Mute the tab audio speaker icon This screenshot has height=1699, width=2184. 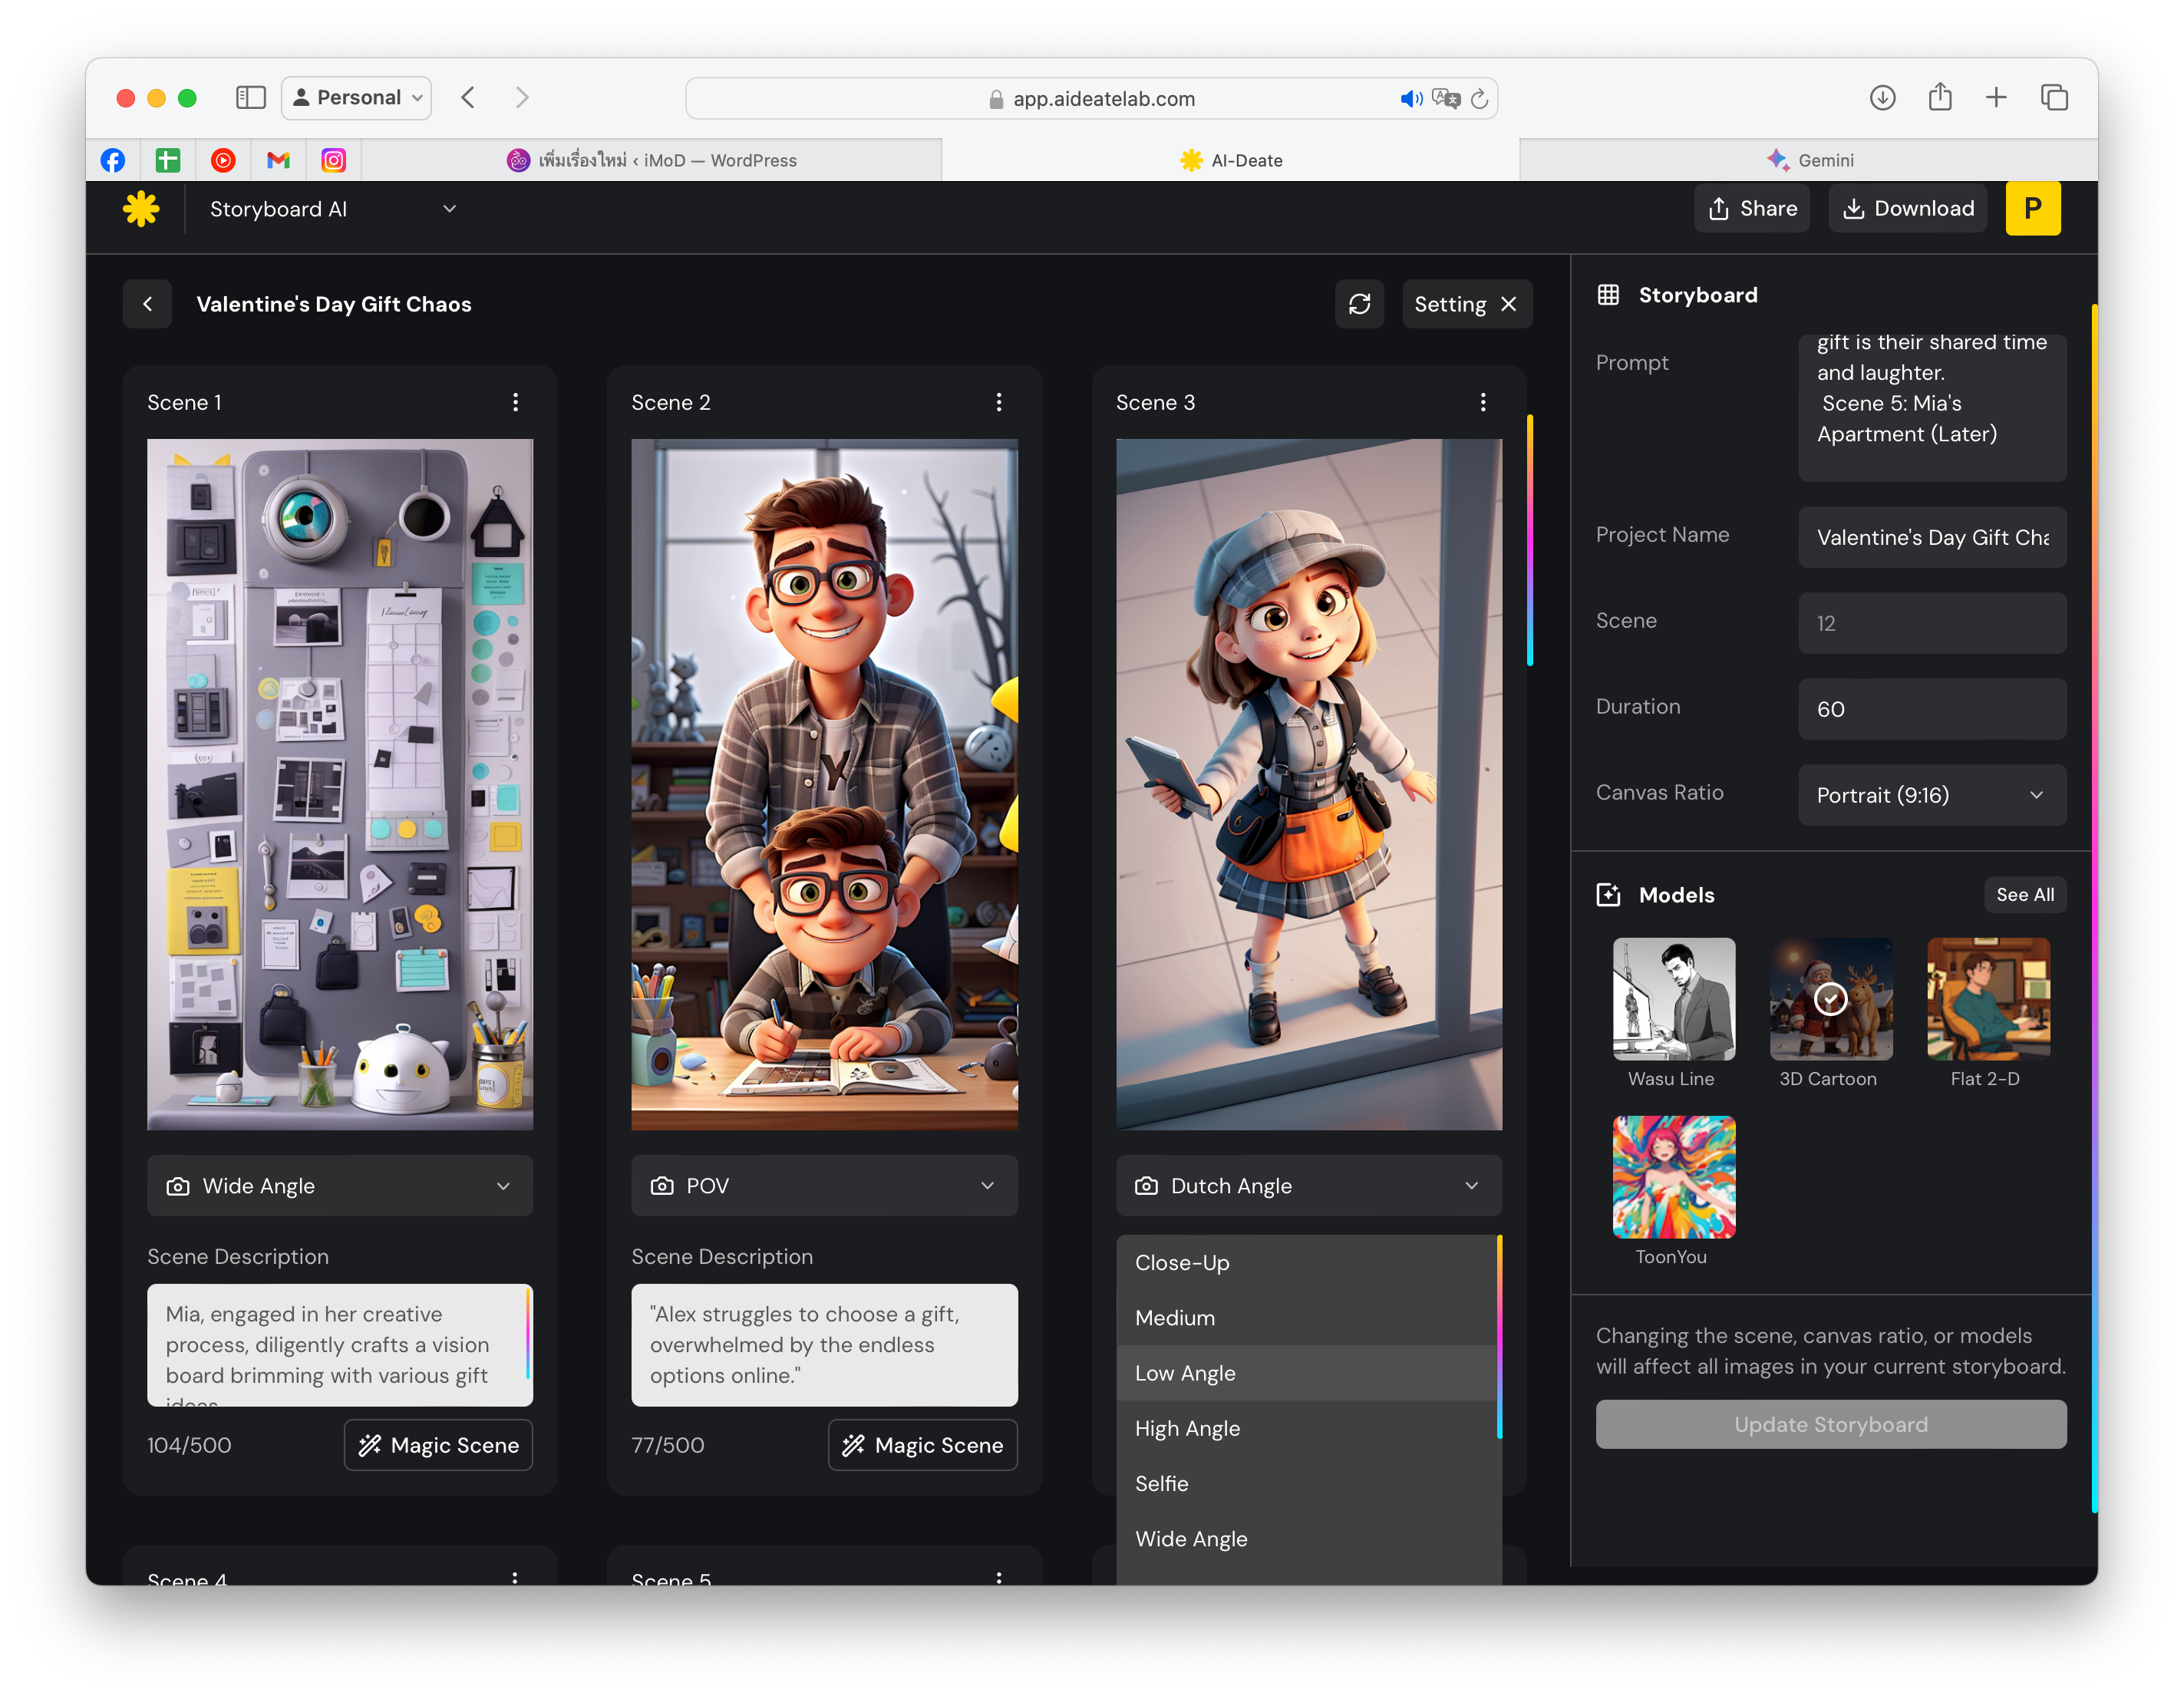pos(1410,98)
